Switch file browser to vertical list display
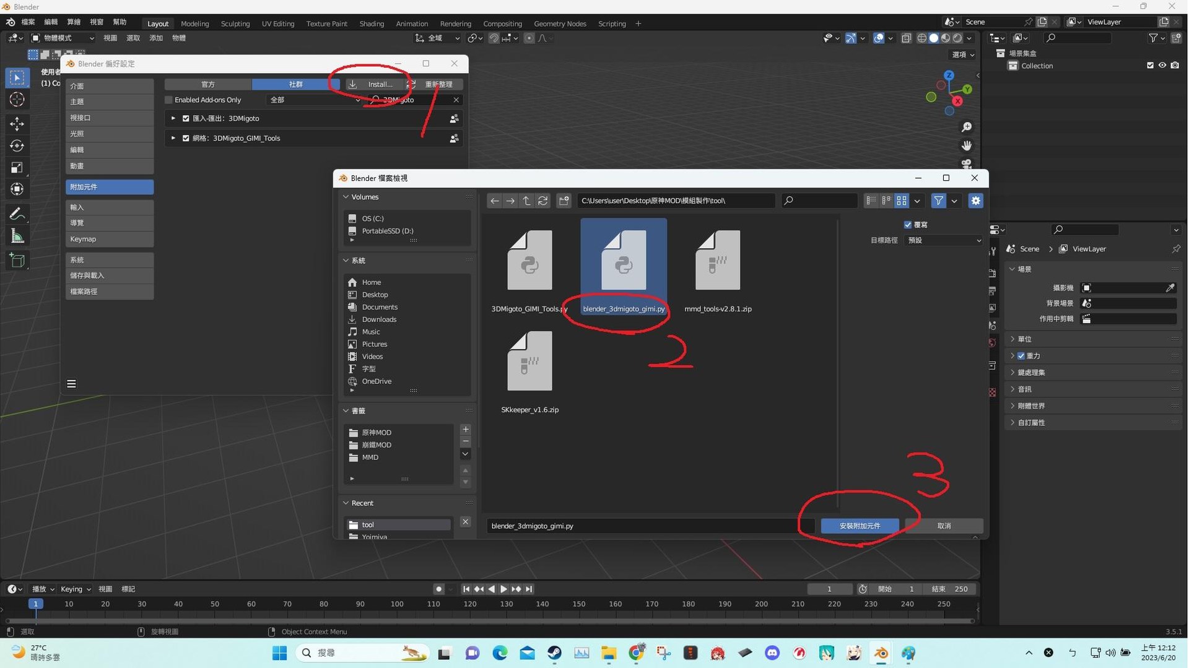1189x668 pixels. pyautogui.click(x=871, y=201)
